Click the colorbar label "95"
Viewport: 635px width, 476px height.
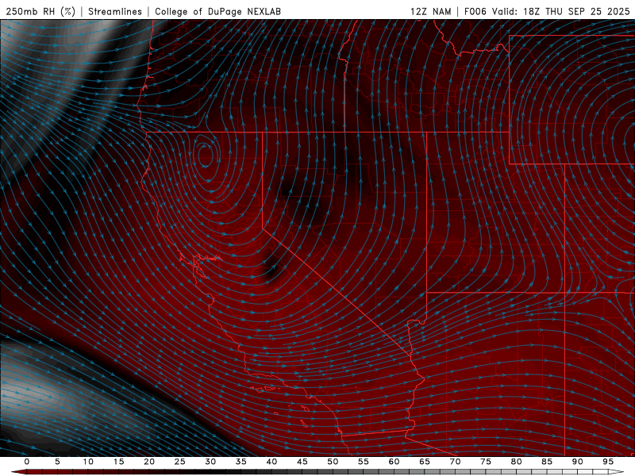tap(608, 462)
